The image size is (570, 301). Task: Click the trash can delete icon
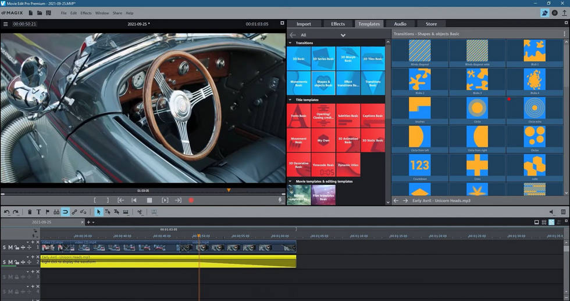30,212
